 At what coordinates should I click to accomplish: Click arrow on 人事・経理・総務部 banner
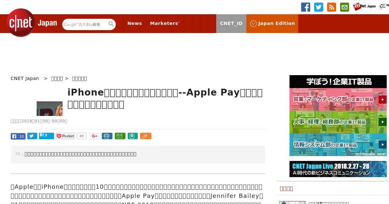pos(383,122)
